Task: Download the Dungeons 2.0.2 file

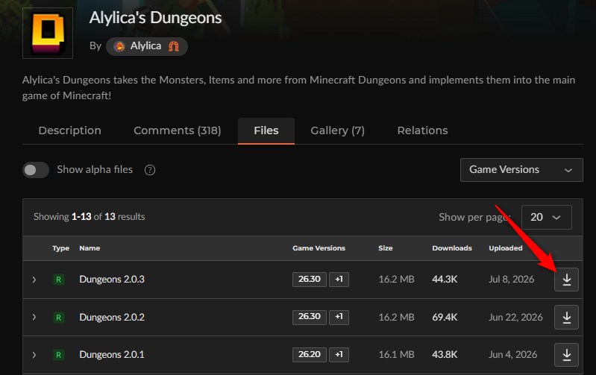Action: (x=566, y=317)
